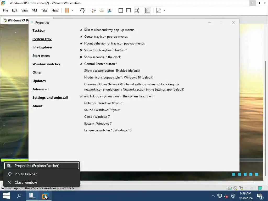This screenshot has height=201, width=268.
Task: Toggle Flyout behavior for tray icon pop-up menus
Action: [112, 43]
